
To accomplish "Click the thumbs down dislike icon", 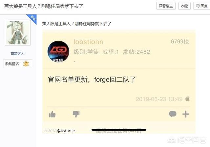I will pos(76,114).
